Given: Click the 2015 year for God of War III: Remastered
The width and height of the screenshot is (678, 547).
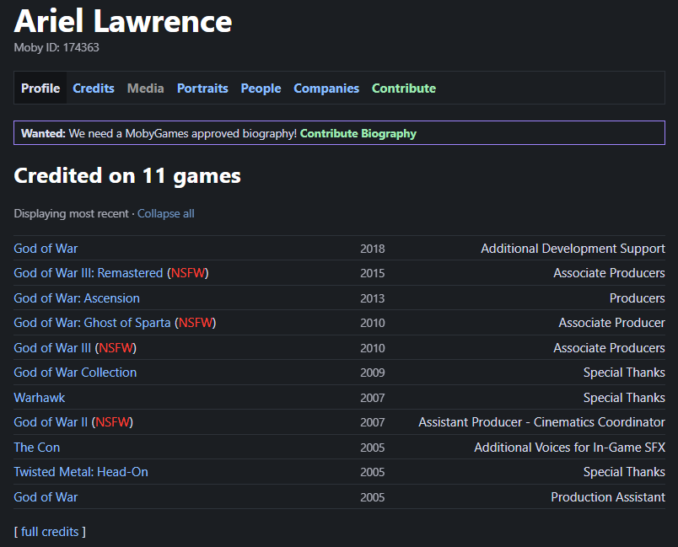Looking at the screenshot, I should (x=372, y=273).
